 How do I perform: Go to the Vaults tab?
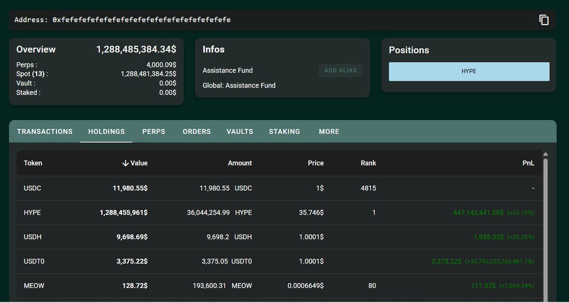pyautogui.click(x=240, y=131)
